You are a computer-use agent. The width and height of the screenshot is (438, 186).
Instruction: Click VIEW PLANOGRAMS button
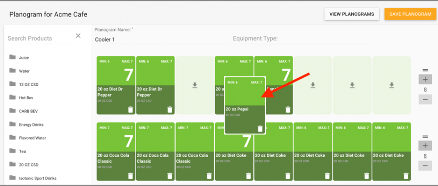pyautogui.click(x=352, y=14)
